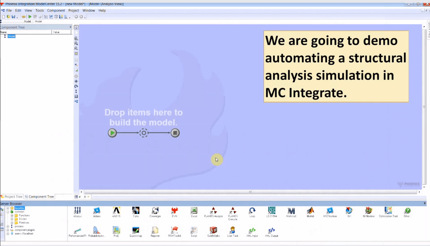Expand the aserv://localhost node
This screenshot has height=246, width=430.
(8, 234)
